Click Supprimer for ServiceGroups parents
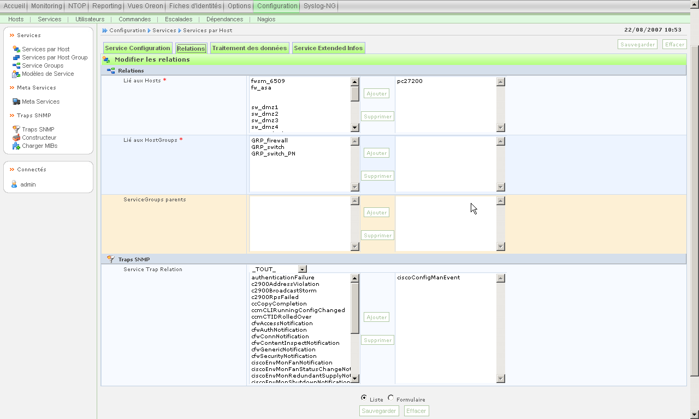Image resolution: width=699 pixels, height=419 pixels. point(377,235)
